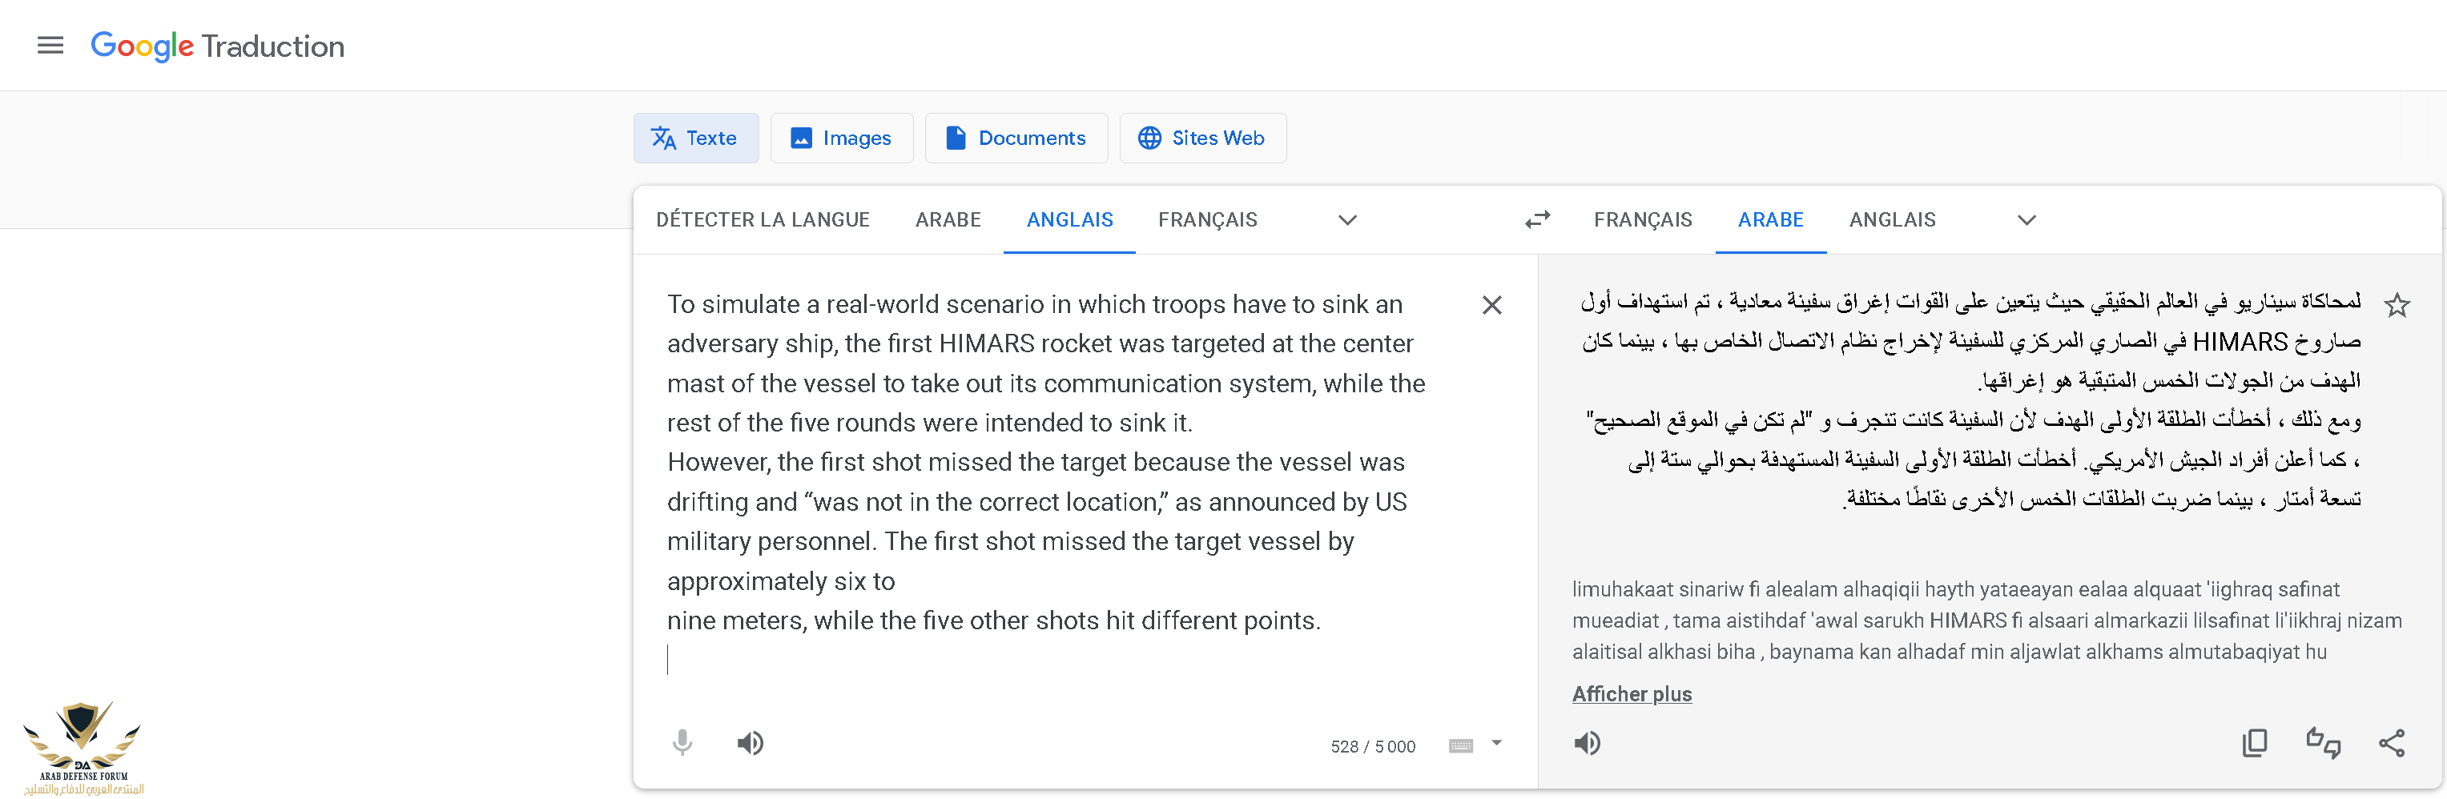The height and width of the screenshot is (799, 2447).
Task: Click the Afficher plus link
Action: tap(1631, 693)
